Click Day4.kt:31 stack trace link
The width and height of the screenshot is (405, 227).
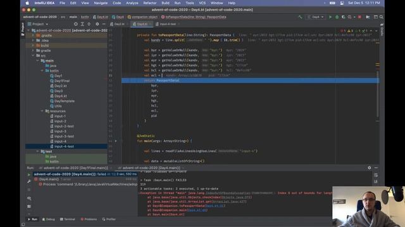click(x=215, y=206)
